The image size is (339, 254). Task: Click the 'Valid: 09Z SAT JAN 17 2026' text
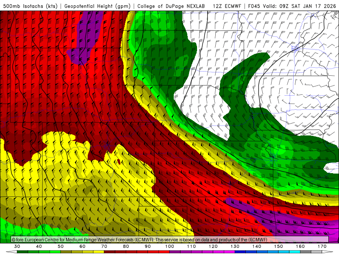[300, 6]
